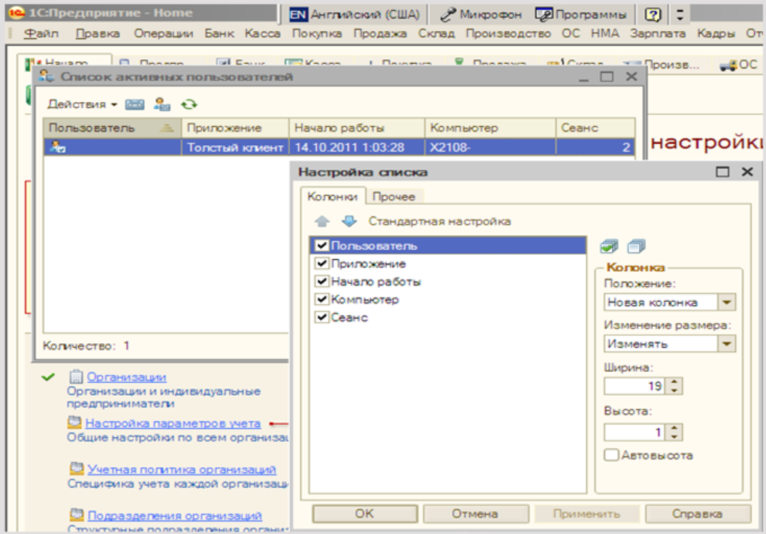Uncheck all columns icon
The height and width of the screenshot is (534, 766).
[636, 246]
